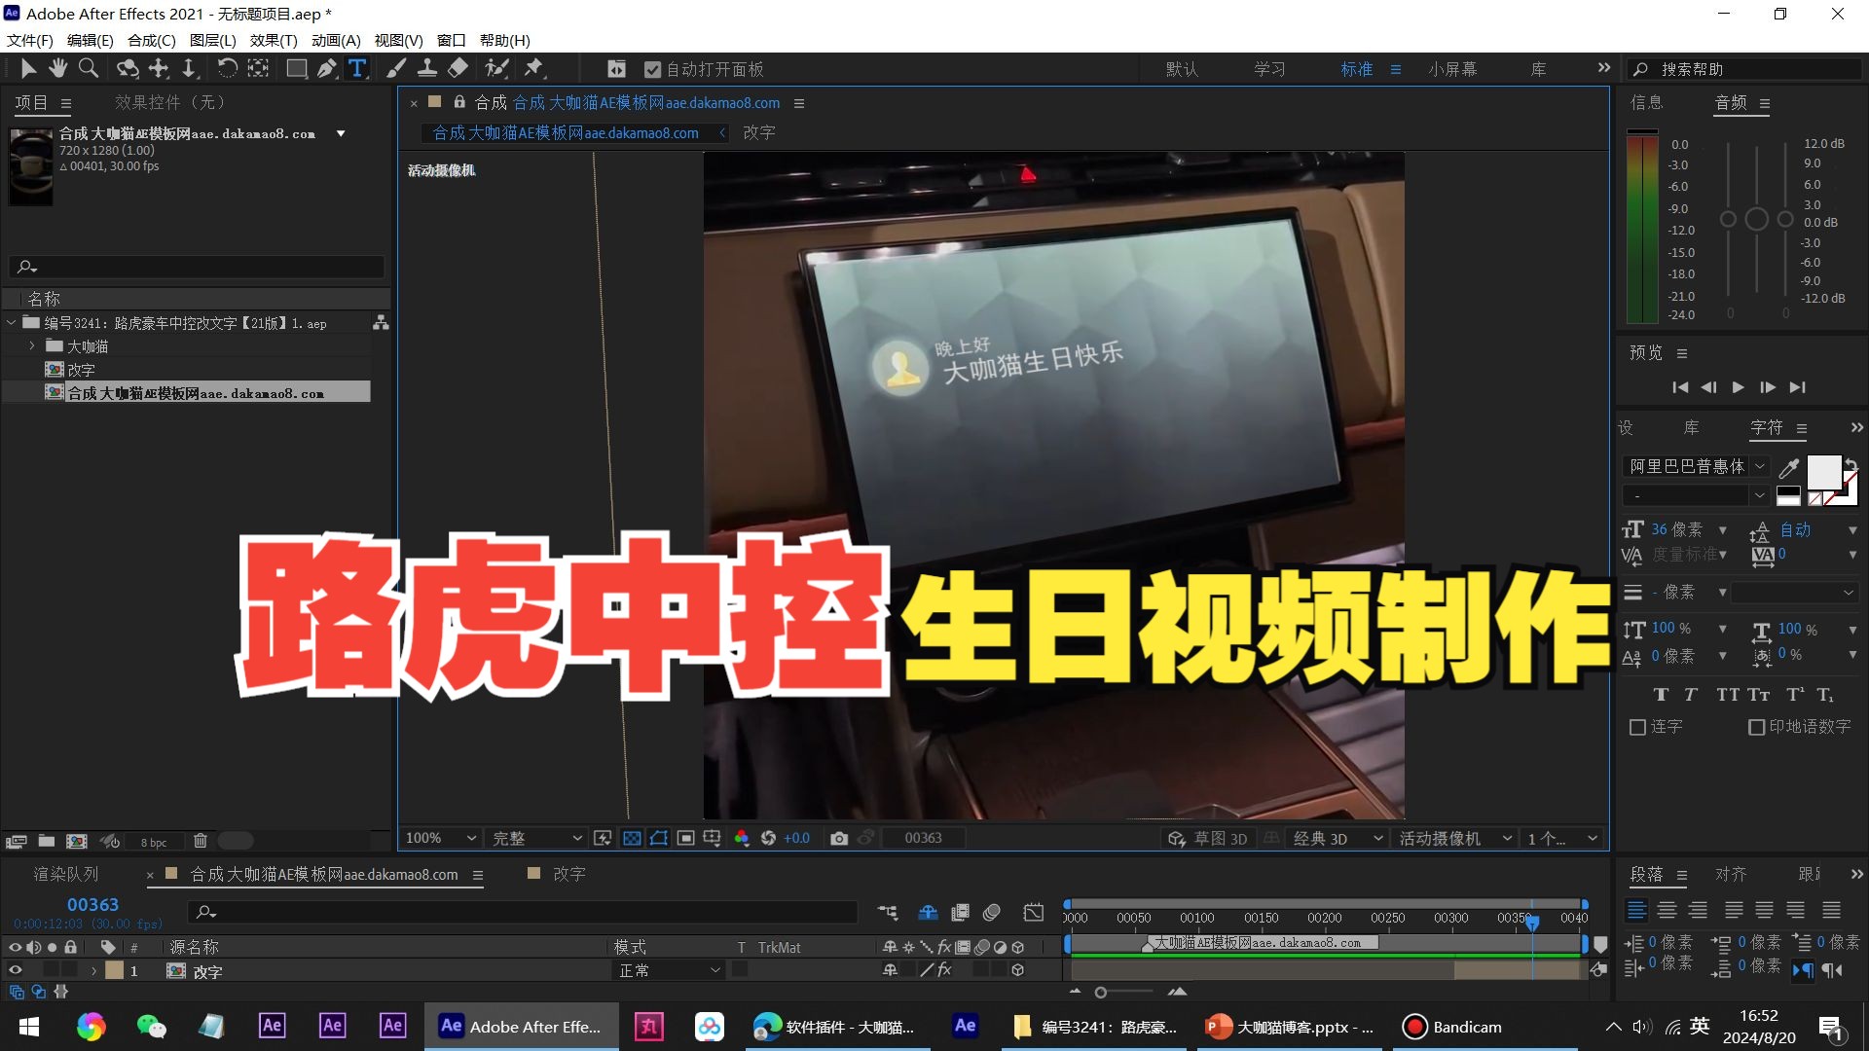Click the 00363 current timecode
The image size is (1869, 1051).
(x=92, y=905)
